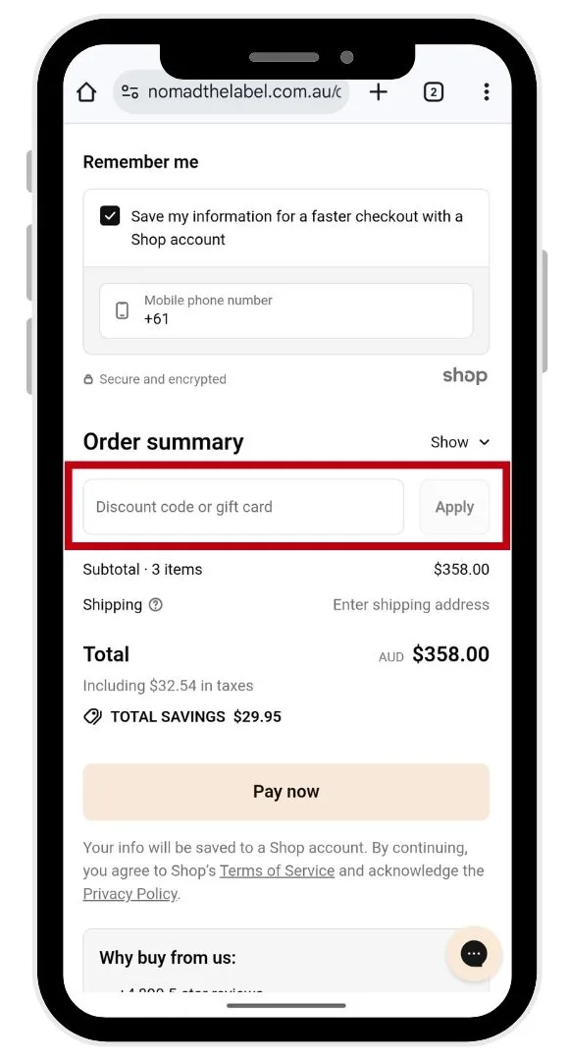The height and width of the screenshot is (1061, 569).
Task: Open a new tab with plus icon
Action: (379, 91)
